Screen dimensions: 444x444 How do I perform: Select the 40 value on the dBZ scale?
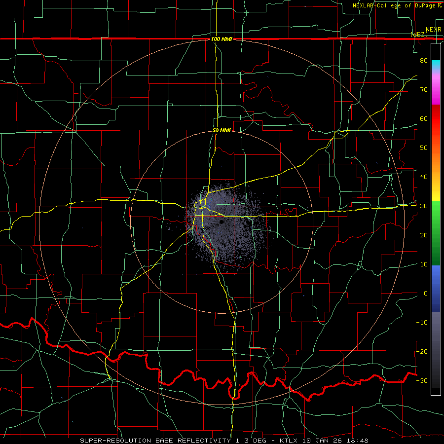point(424,177)
